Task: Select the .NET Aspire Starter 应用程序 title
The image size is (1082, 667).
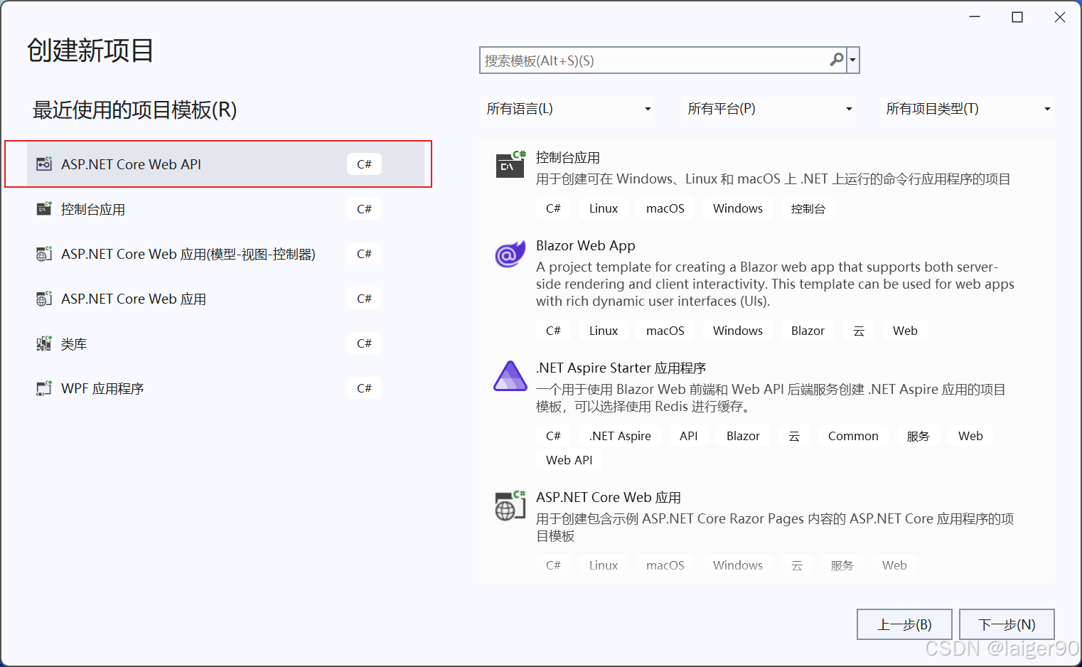Action: tap(621, 368)
